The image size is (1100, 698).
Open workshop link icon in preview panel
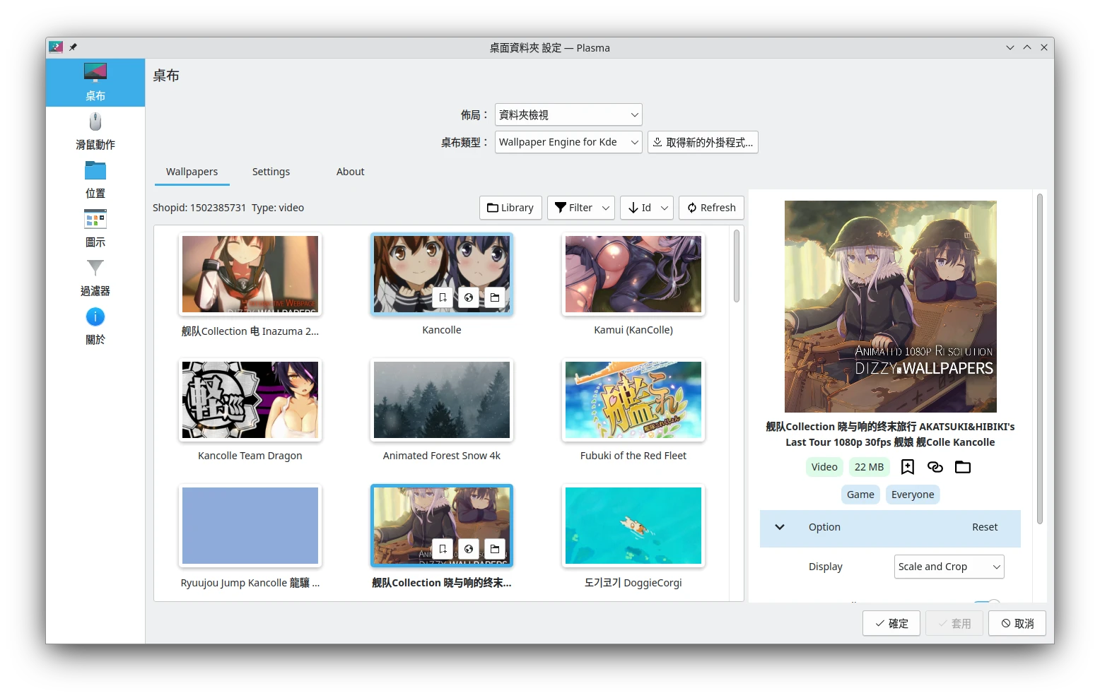click(x=935, y=467)
